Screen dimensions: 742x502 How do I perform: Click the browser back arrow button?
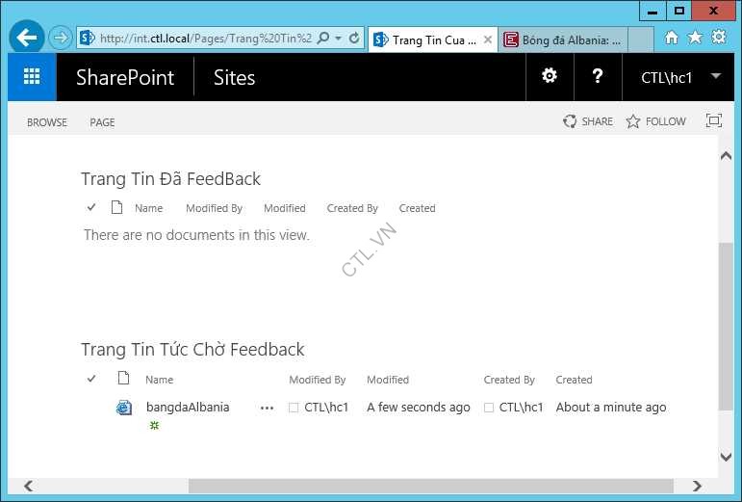pos(27,39)
